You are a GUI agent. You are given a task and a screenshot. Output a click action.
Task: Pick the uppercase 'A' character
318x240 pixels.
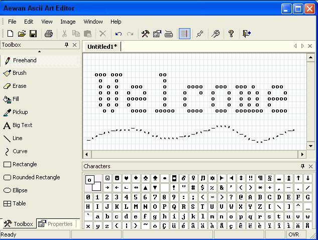click(x=250, y=197)
